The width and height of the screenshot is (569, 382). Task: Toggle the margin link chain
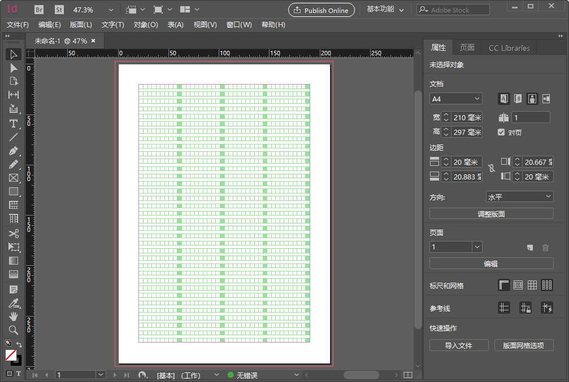tap(491, 169)
